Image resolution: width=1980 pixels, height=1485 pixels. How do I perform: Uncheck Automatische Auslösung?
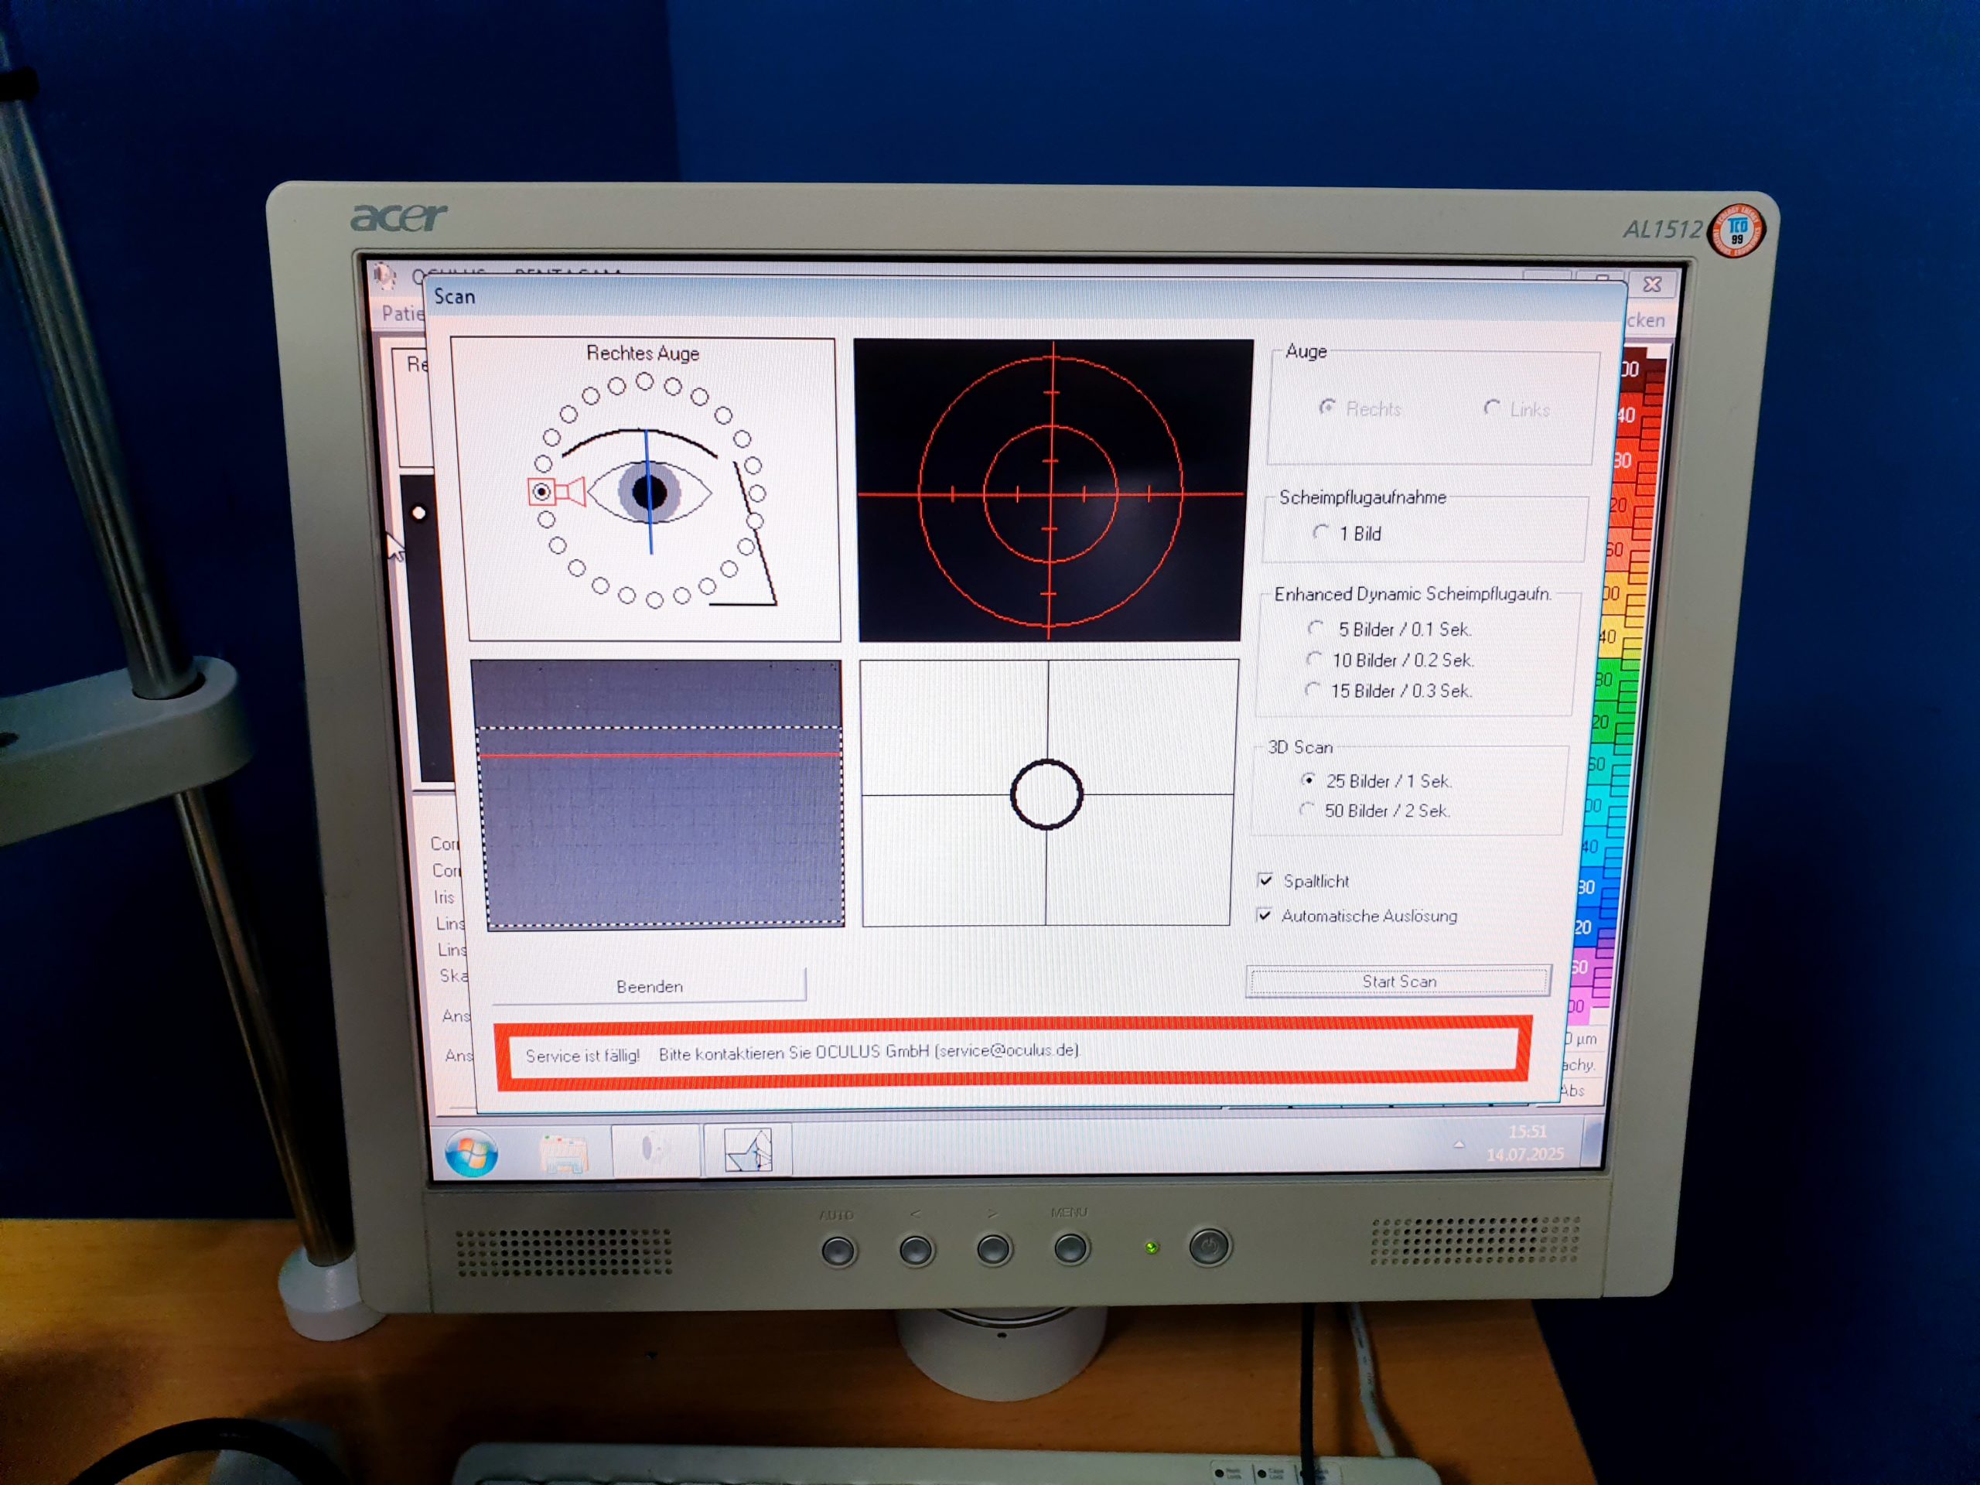coord(1265,916)
